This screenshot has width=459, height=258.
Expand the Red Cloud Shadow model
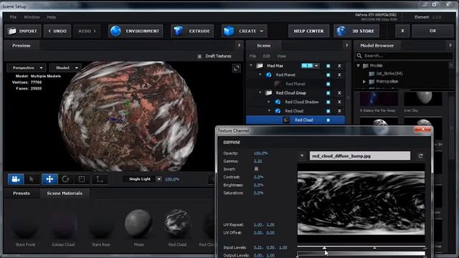tap(269, 102)
